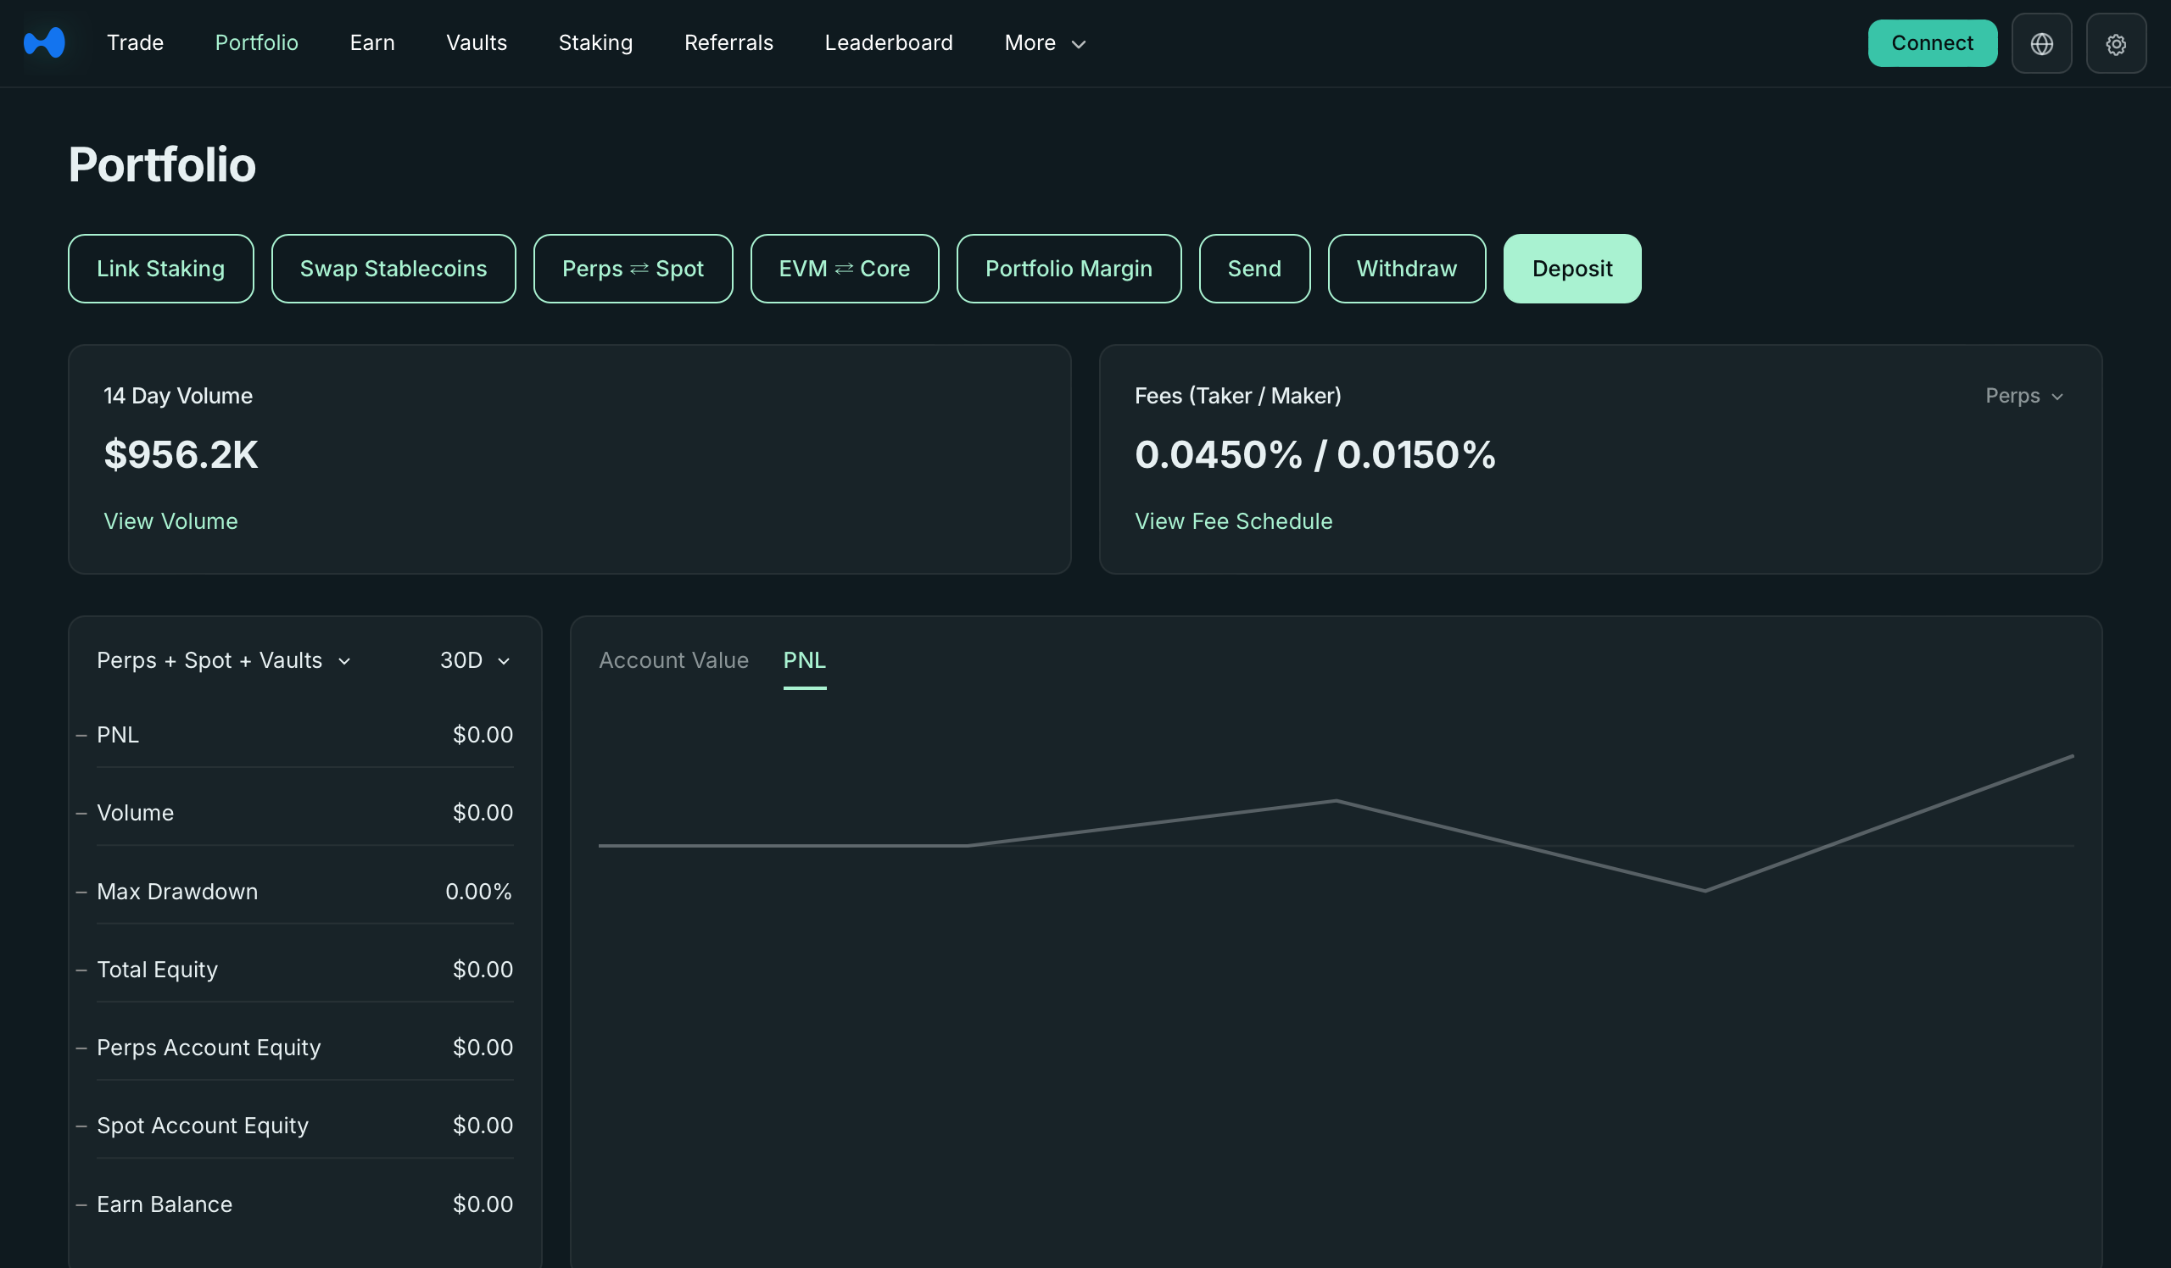Open the View Fee Schedule link

(x=1233, y=520)
